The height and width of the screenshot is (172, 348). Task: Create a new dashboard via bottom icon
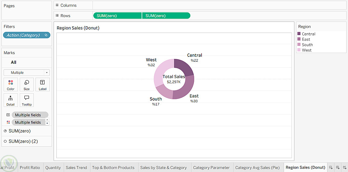[338, 167]
